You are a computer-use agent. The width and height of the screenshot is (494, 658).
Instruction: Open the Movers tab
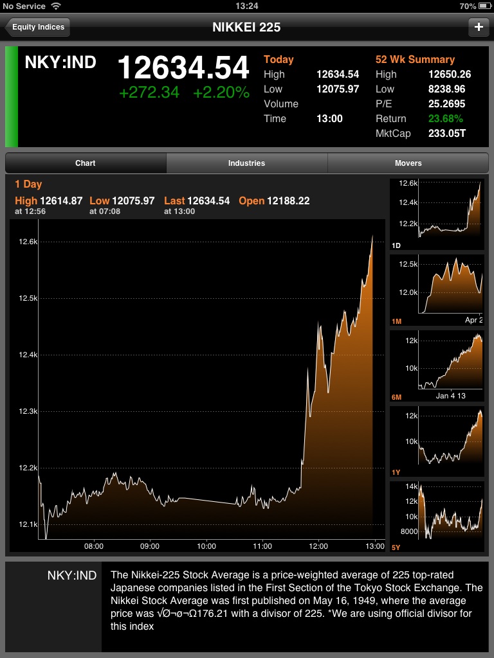click(408, 163)
